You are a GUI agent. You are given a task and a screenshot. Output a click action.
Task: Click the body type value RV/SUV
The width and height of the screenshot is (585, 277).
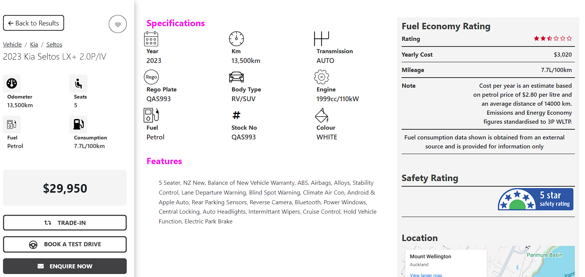243,99
